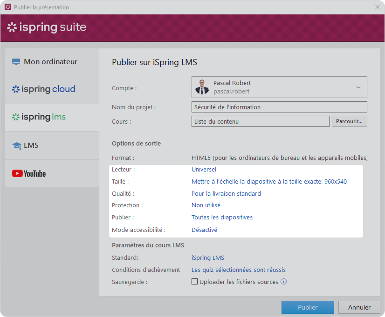Close the Publier la présentation dialog
The height and width of the screenshot is (317, 385).
coord(378,7)
